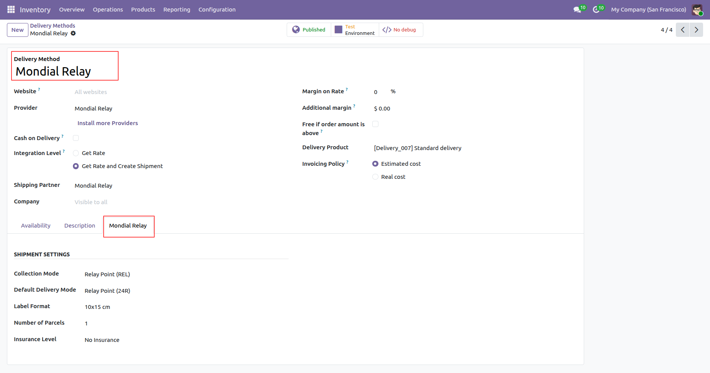Show the Invoicing Policy help icon
This screenshot has width=710, height=373.
(348, 162)
